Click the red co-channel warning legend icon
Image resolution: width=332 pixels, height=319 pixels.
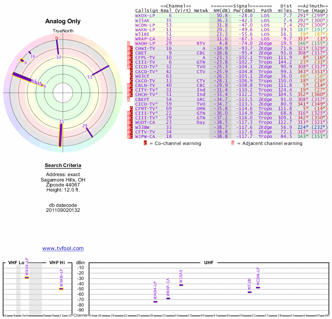pyautogui.click(x=145, y=143)
